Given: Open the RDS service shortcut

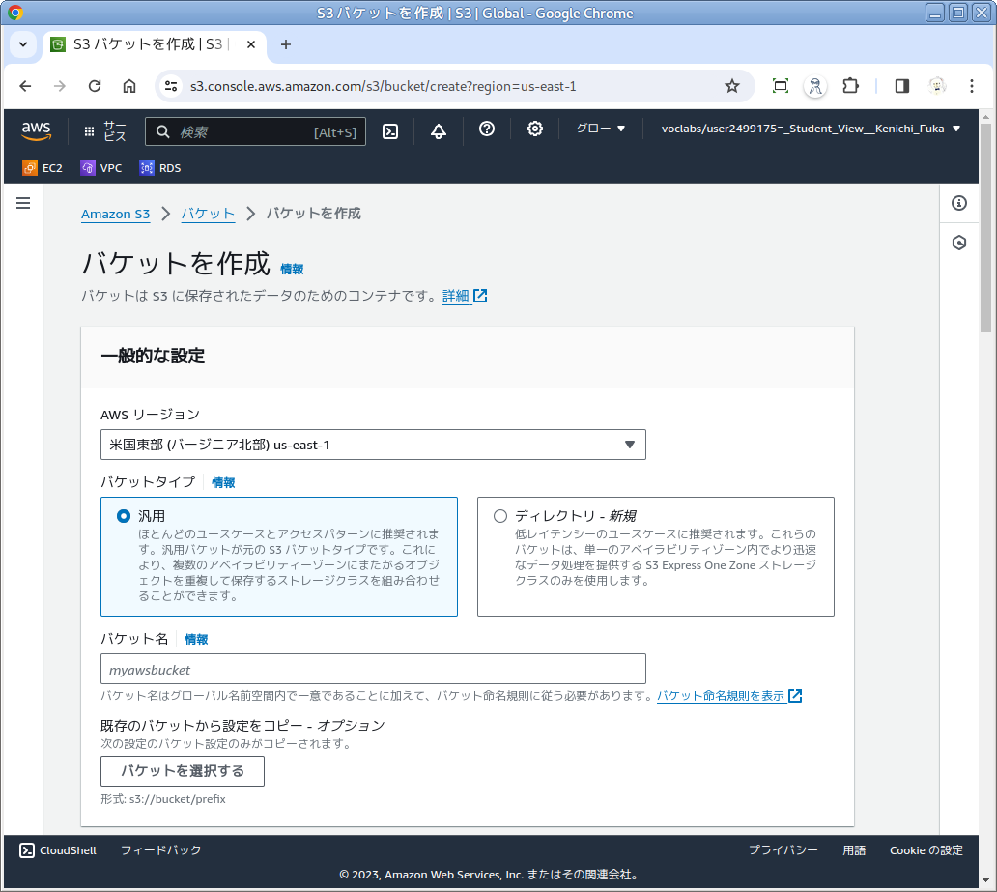Looking at the screenshot, I should (160, 168).
